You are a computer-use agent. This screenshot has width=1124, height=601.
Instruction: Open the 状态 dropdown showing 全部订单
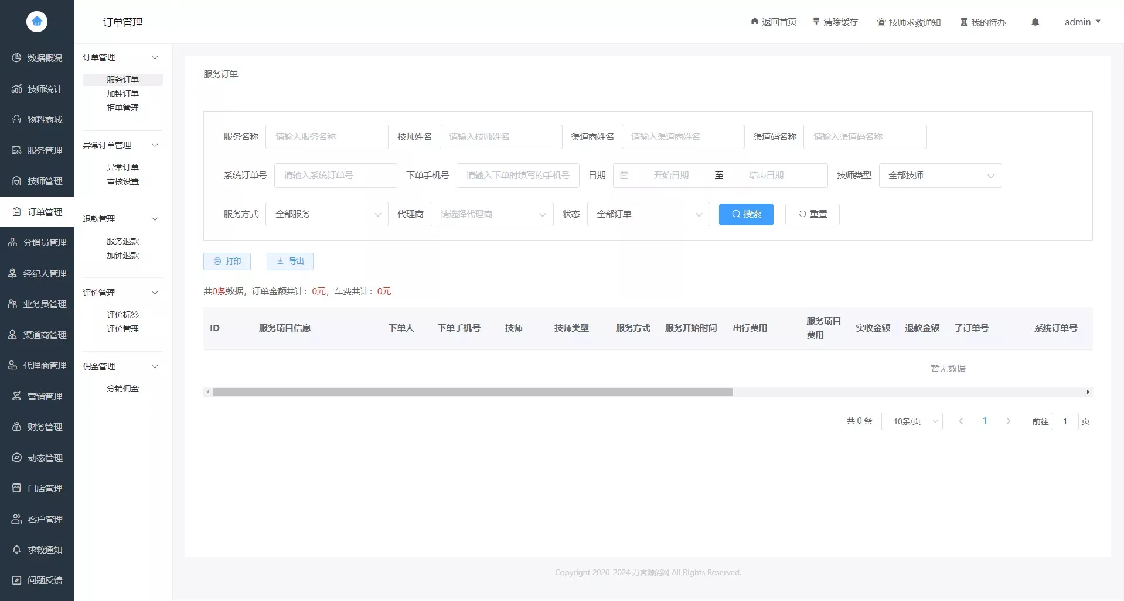click(648, 214)
